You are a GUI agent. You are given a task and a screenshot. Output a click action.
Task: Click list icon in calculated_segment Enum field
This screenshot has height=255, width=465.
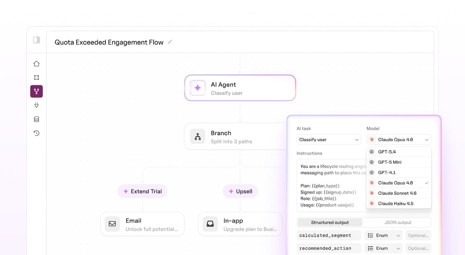370,235
